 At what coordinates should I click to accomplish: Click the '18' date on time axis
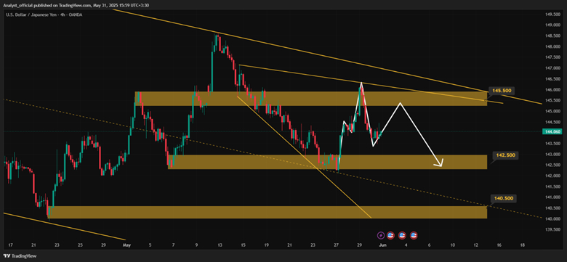click(x=522, y=245)
